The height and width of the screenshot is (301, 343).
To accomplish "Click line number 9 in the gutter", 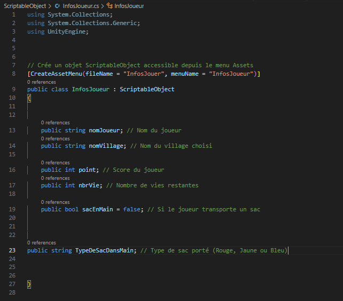I will [x=13, y=90].
